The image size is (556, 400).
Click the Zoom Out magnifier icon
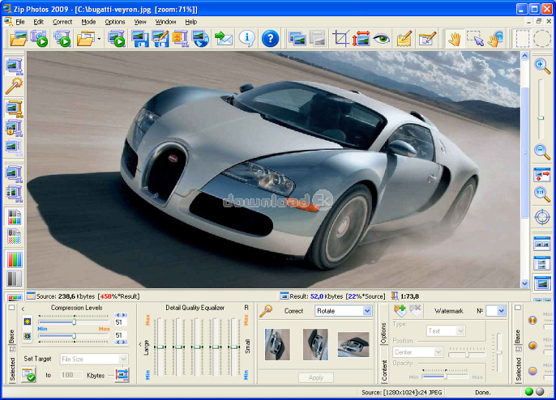point(541,151)
